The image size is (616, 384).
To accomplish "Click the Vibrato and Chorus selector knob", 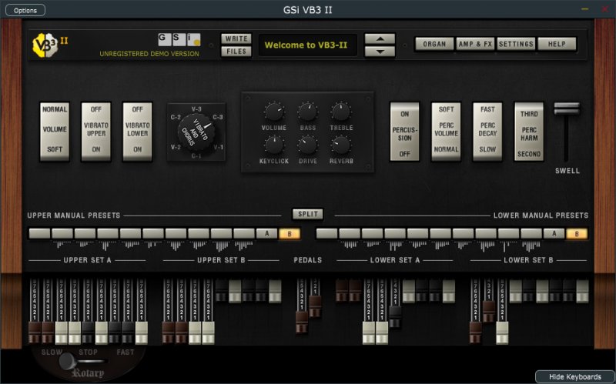I will (x=196, y=132).
